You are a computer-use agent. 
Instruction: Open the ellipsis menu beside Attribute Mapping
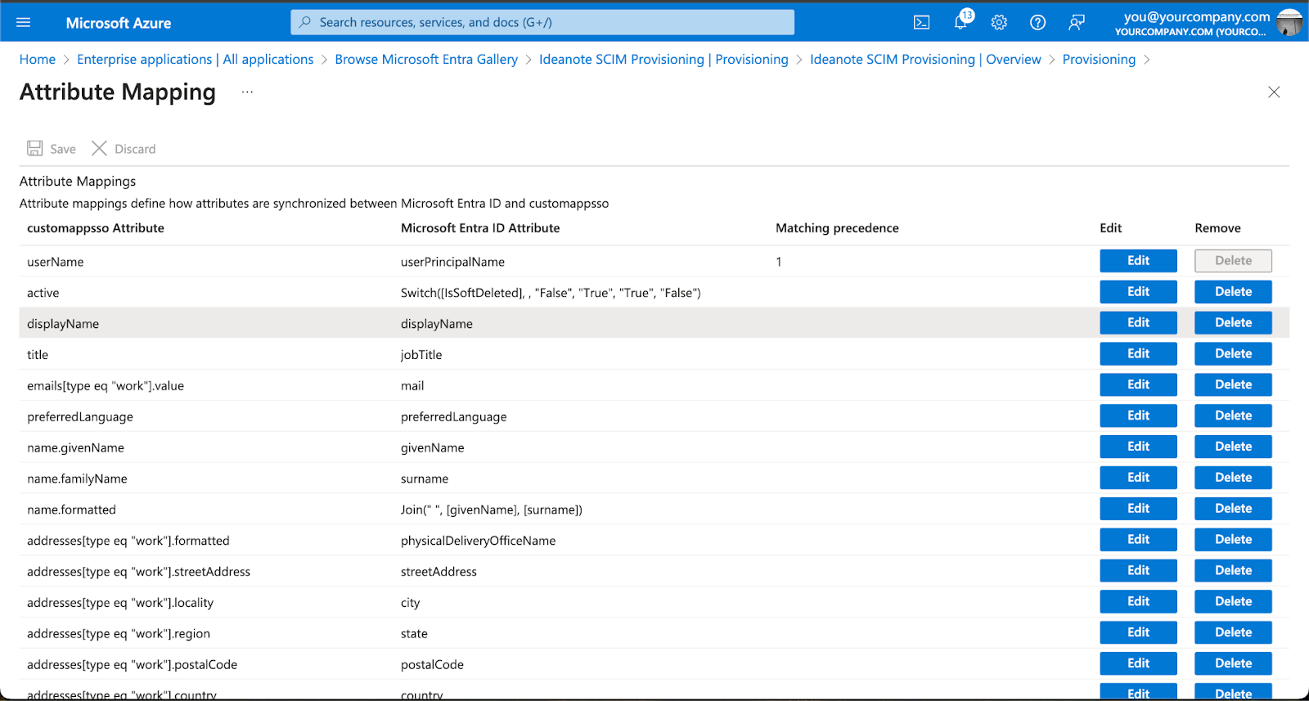(247, 92)
